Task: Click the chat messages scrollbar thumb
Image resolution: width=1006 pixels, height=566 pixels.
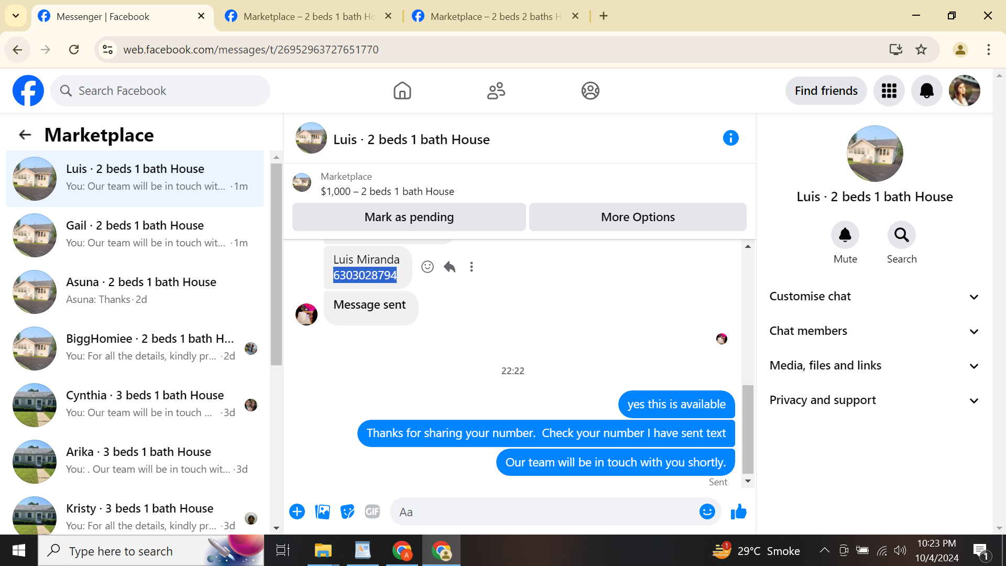Action: (x=748, y=429)
